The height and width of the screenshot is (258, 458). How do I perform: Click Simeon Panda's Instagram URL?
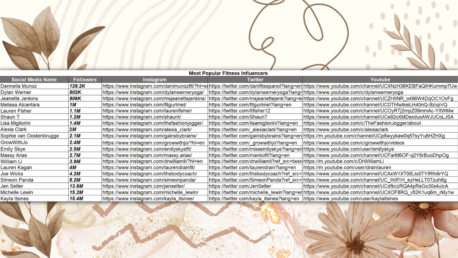(x=149, y=180)
